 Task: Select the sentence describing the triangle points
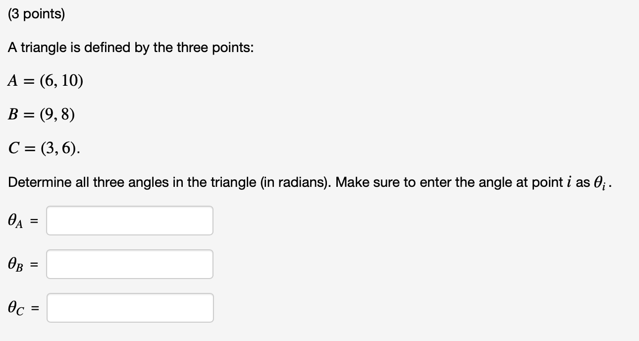pyautogui.click(x=130, y=48)
